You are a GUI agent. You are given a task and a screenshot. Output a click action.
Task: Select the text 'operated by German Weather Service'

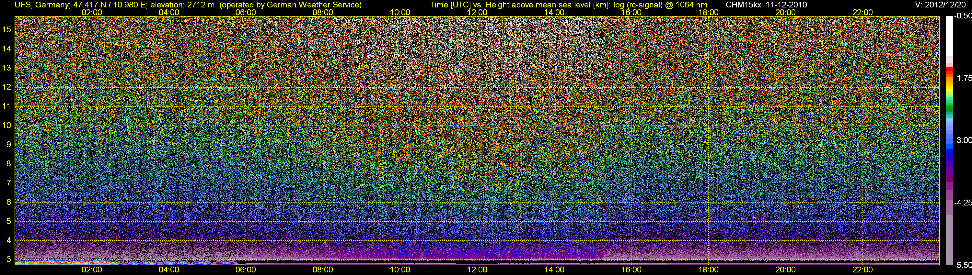coord(290,5)
